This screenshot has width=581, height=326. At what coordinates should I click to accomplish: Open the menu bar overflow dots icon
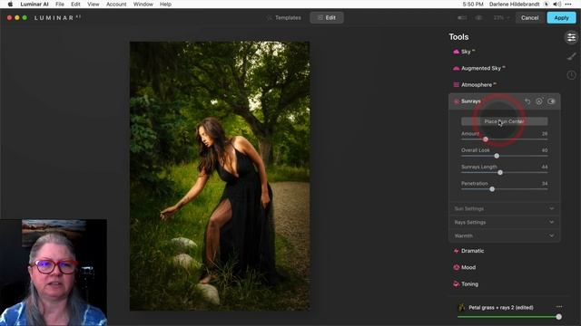tap(568, 4)
